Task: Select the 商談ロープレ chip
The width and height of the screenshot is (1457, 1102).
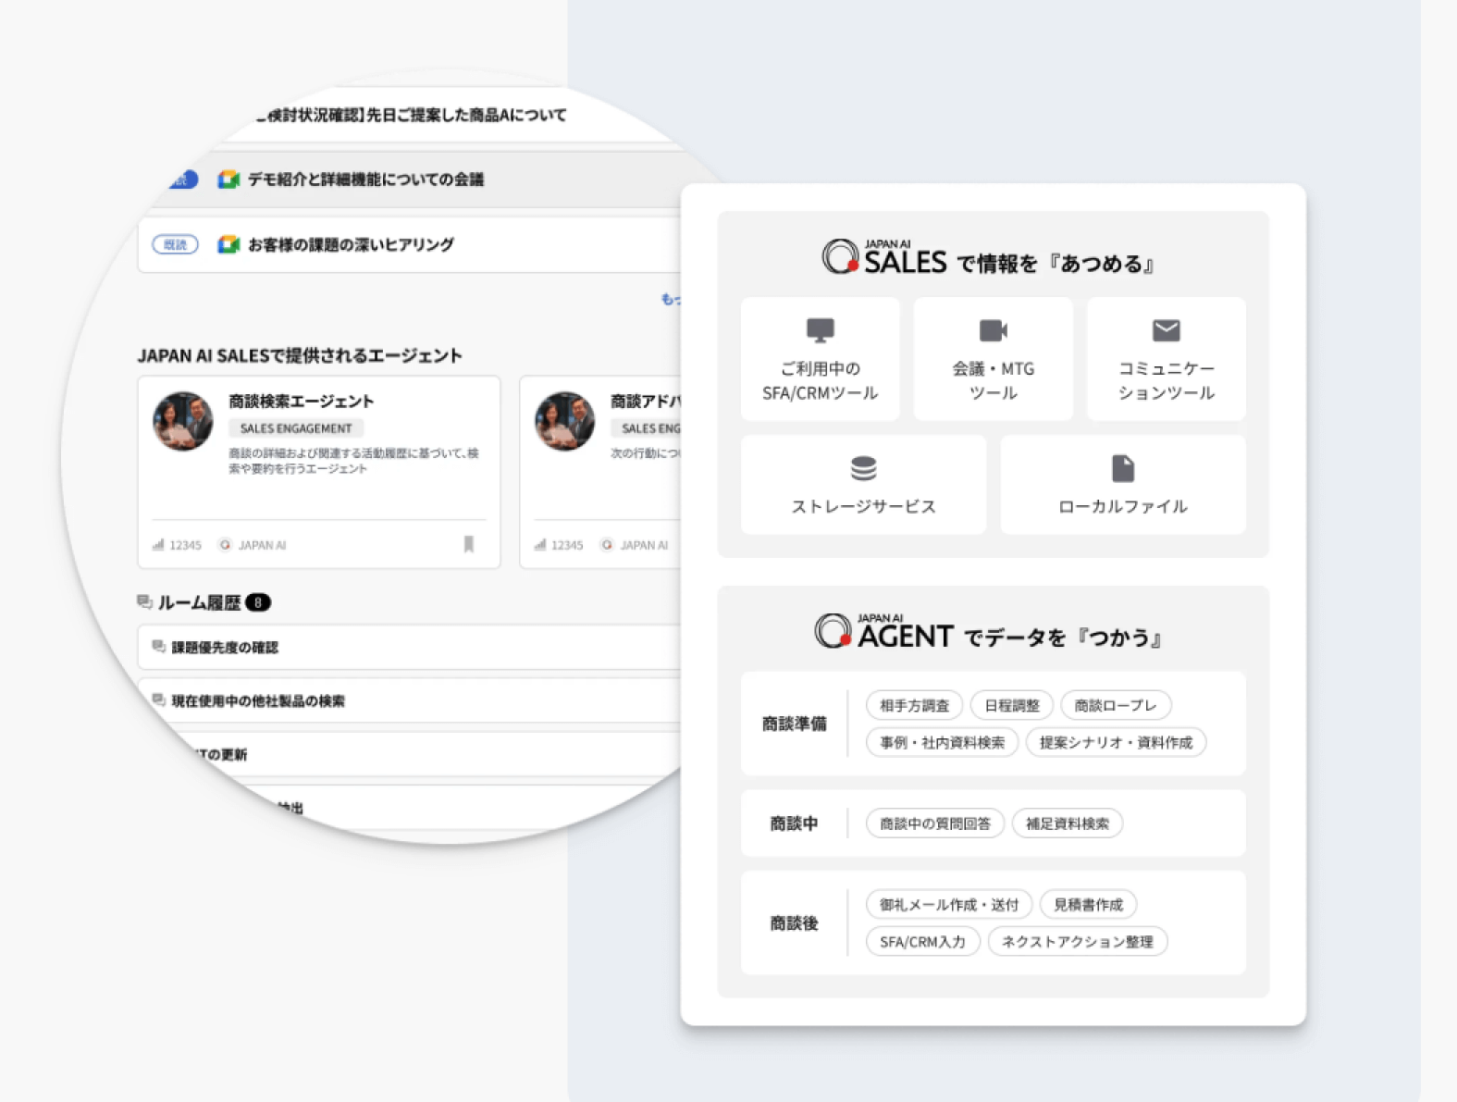Action: coord(1116,705)
